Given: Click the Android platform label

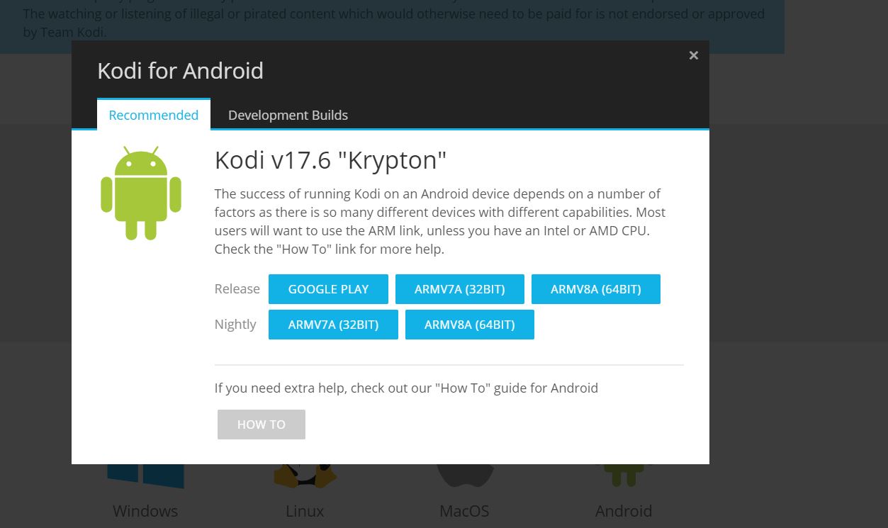Looking at the screenshot, I should tap(624, 510).
